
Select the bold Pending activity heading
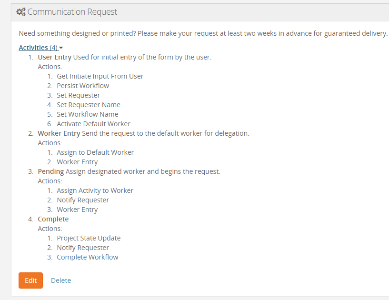point(51,171)
